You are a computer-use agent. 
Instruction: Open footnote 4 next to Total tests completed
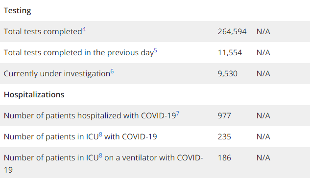[84, 29]
